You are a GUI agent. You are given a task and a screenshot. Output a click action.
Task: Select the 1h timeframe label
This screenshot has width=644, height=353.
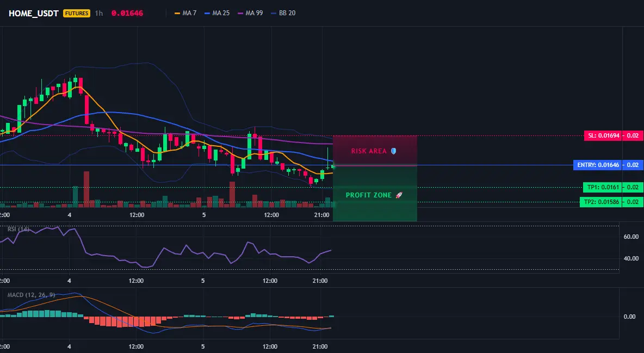pos(98,13)
